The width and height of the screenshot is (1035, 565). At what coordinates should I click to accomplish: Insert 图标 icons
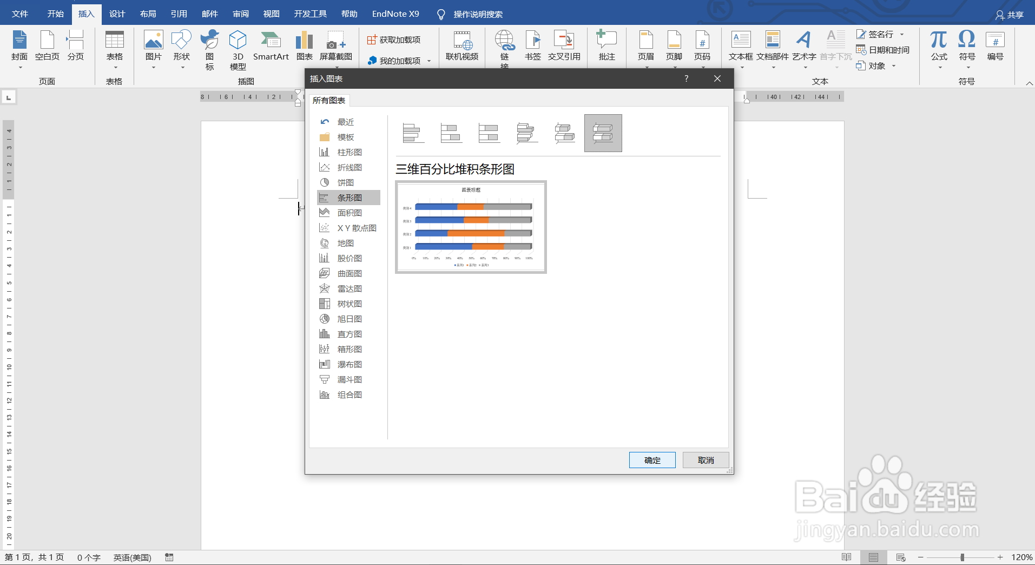coord(209,50)
